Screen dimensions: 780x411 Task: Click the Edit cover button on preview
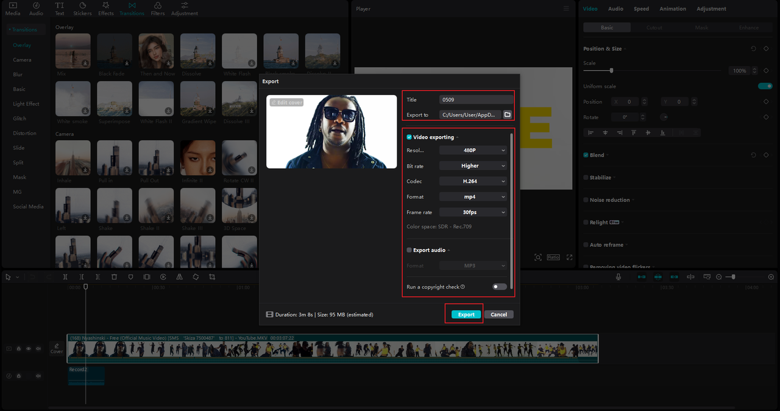click(286, 102)
